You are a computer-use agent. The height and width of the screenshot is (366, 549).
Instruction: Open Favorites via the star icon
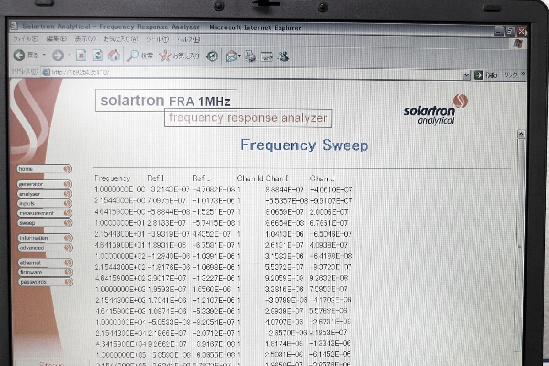(x=165, y=56)
